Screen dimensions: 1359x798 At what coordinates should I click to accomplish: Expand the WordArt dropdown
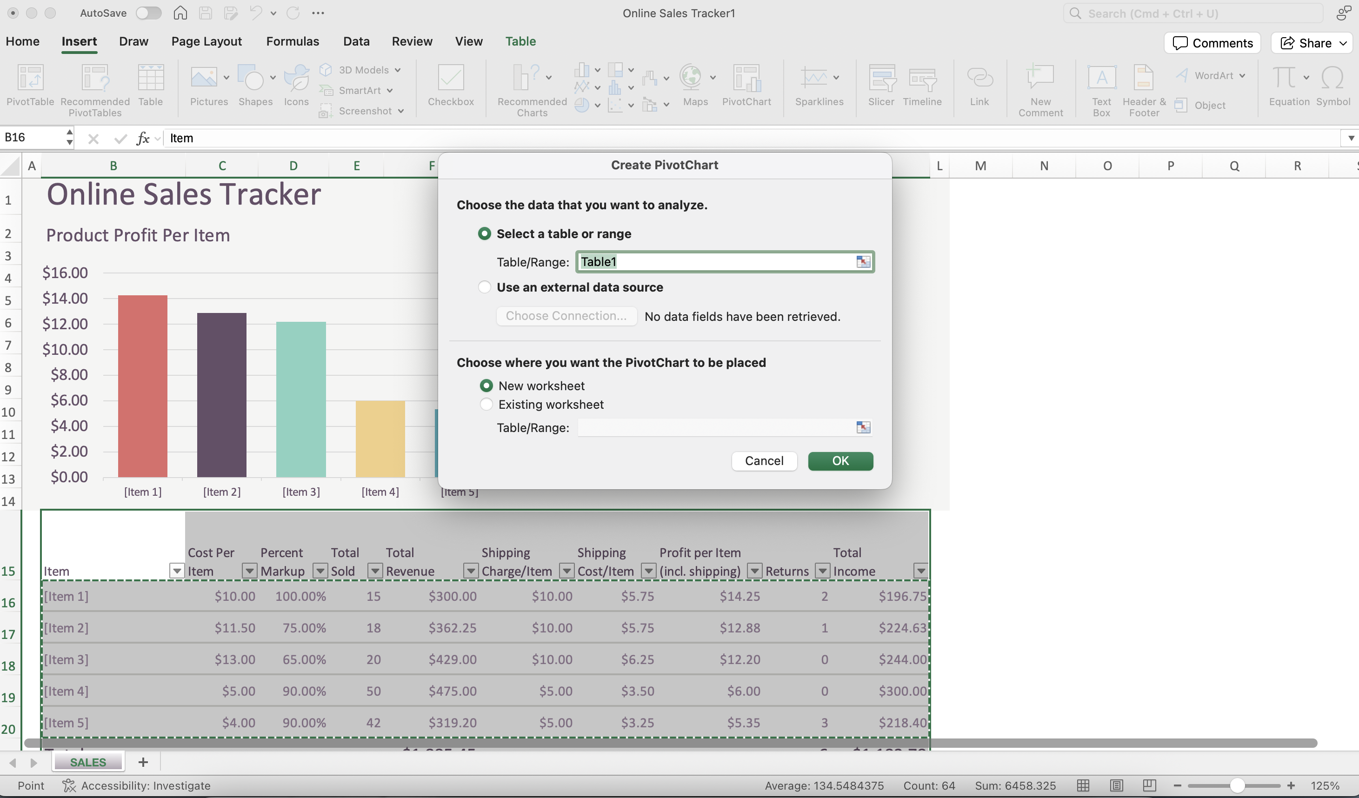(1242, 75)
